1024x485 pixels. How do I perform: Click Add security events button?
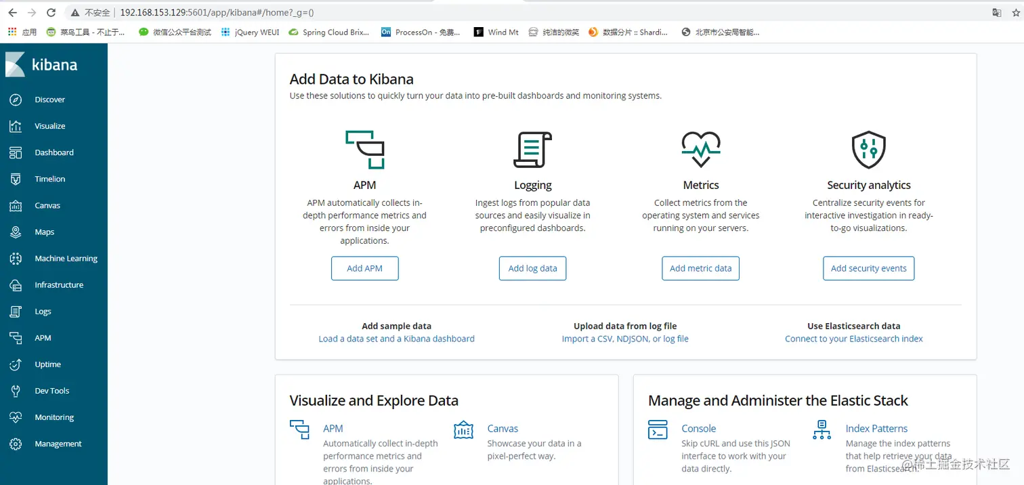[x=869, y=268]
